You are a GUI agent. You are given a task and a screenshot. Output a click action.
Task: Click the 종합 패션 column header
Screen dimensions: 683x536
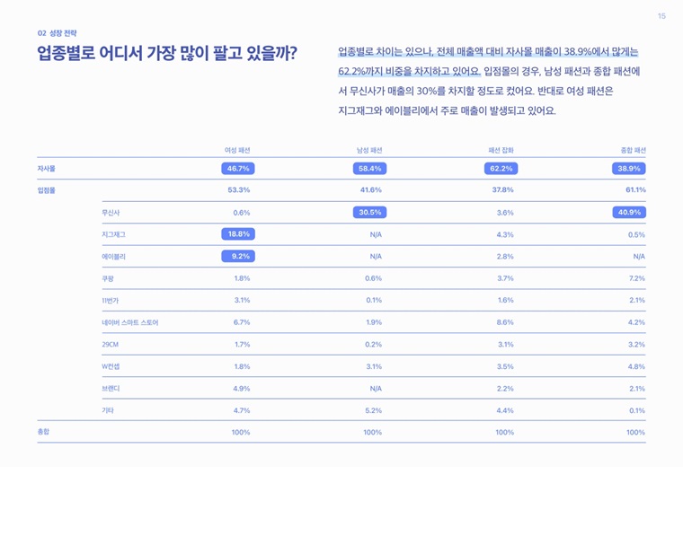pyautogui.click(x=634, y=150)
